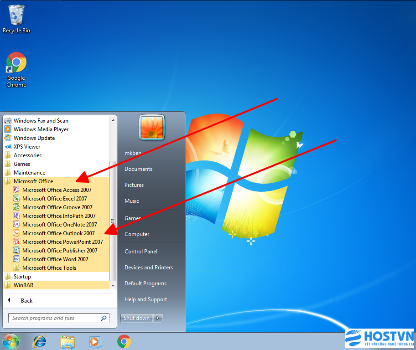Open Documents from the Start menu
This screenshot has width=416, height=350.
pos(139,169)
